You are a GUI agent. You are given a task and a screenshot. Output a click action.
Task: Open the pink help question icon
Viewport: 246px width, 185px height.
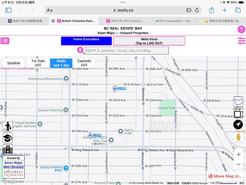[x=241, y=29]
